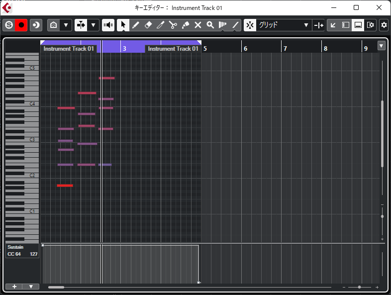
Task: Select the highest note near the cursor line
Action: pyautogui.click(x=107, y=78)
